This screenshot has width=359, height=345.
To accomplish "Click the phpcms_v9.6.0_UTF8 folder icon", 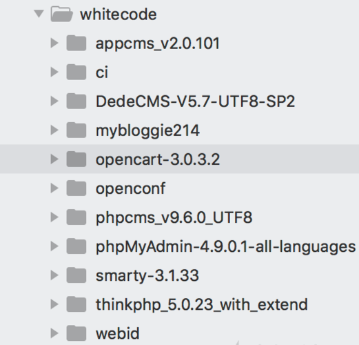I will pyautogui.click(x=76, y=217).
